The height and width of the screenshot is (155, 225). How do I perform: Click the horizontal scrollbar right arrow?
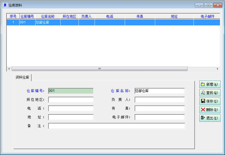[x=217, y=69]
